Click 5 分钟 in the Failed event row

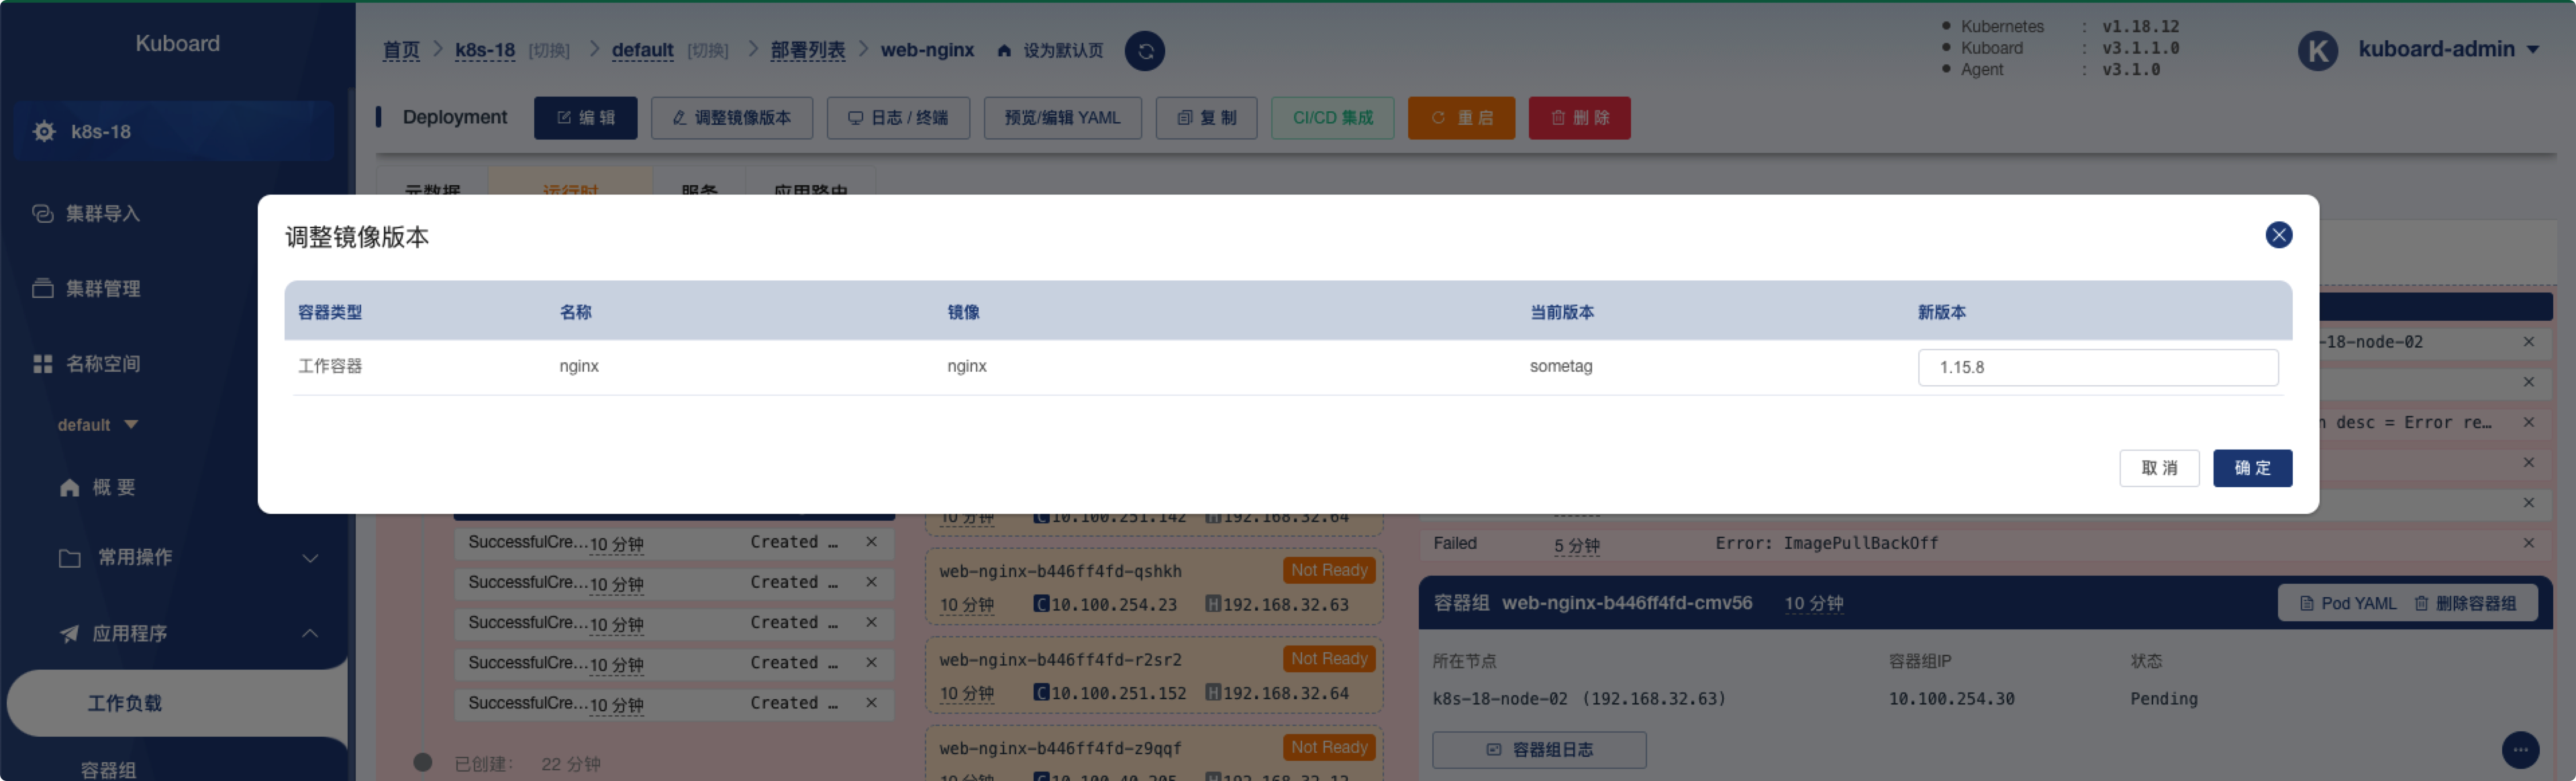(x=1576, y=545)
